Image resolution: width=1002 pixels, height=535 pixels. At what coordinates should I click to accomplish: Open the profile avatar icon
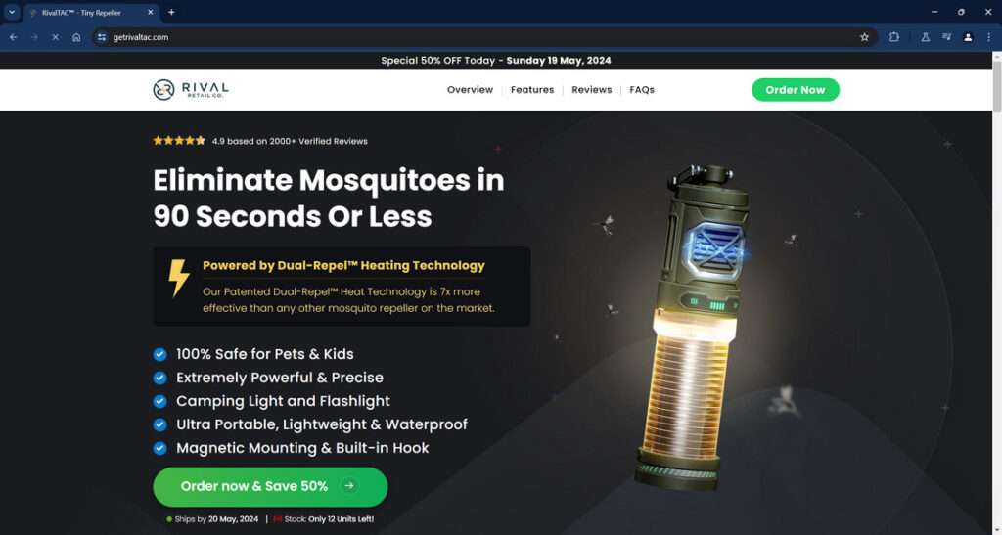pos(968,38)
